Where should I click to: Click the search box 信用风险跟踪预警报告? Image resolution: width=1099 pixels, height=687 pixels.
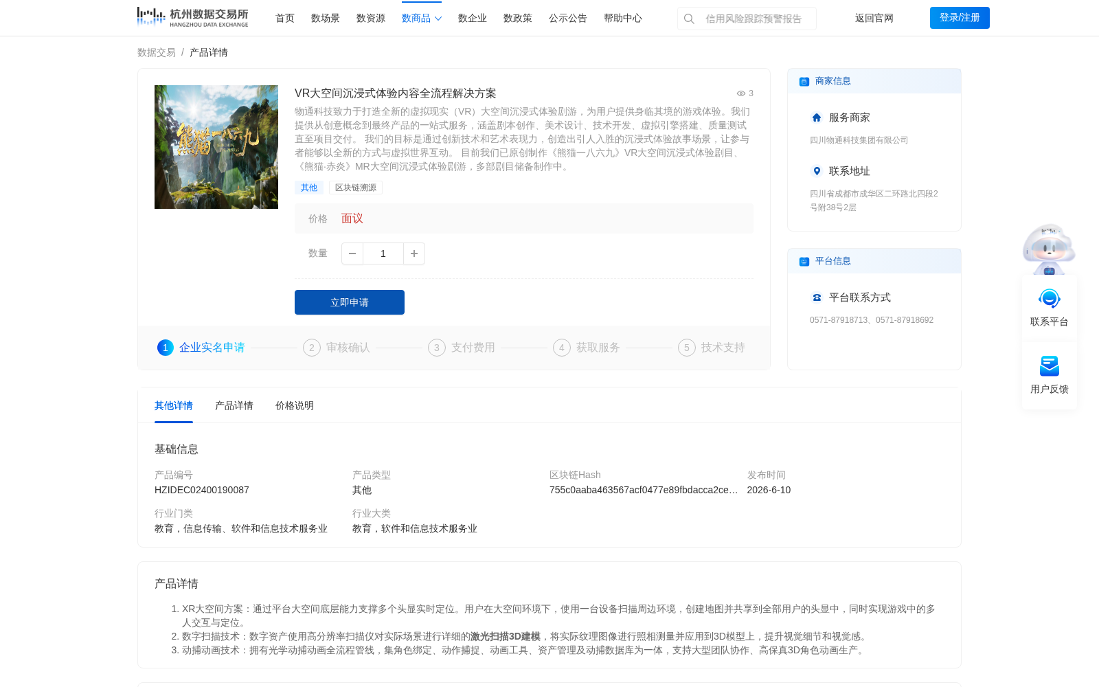[x=747, y=19]
